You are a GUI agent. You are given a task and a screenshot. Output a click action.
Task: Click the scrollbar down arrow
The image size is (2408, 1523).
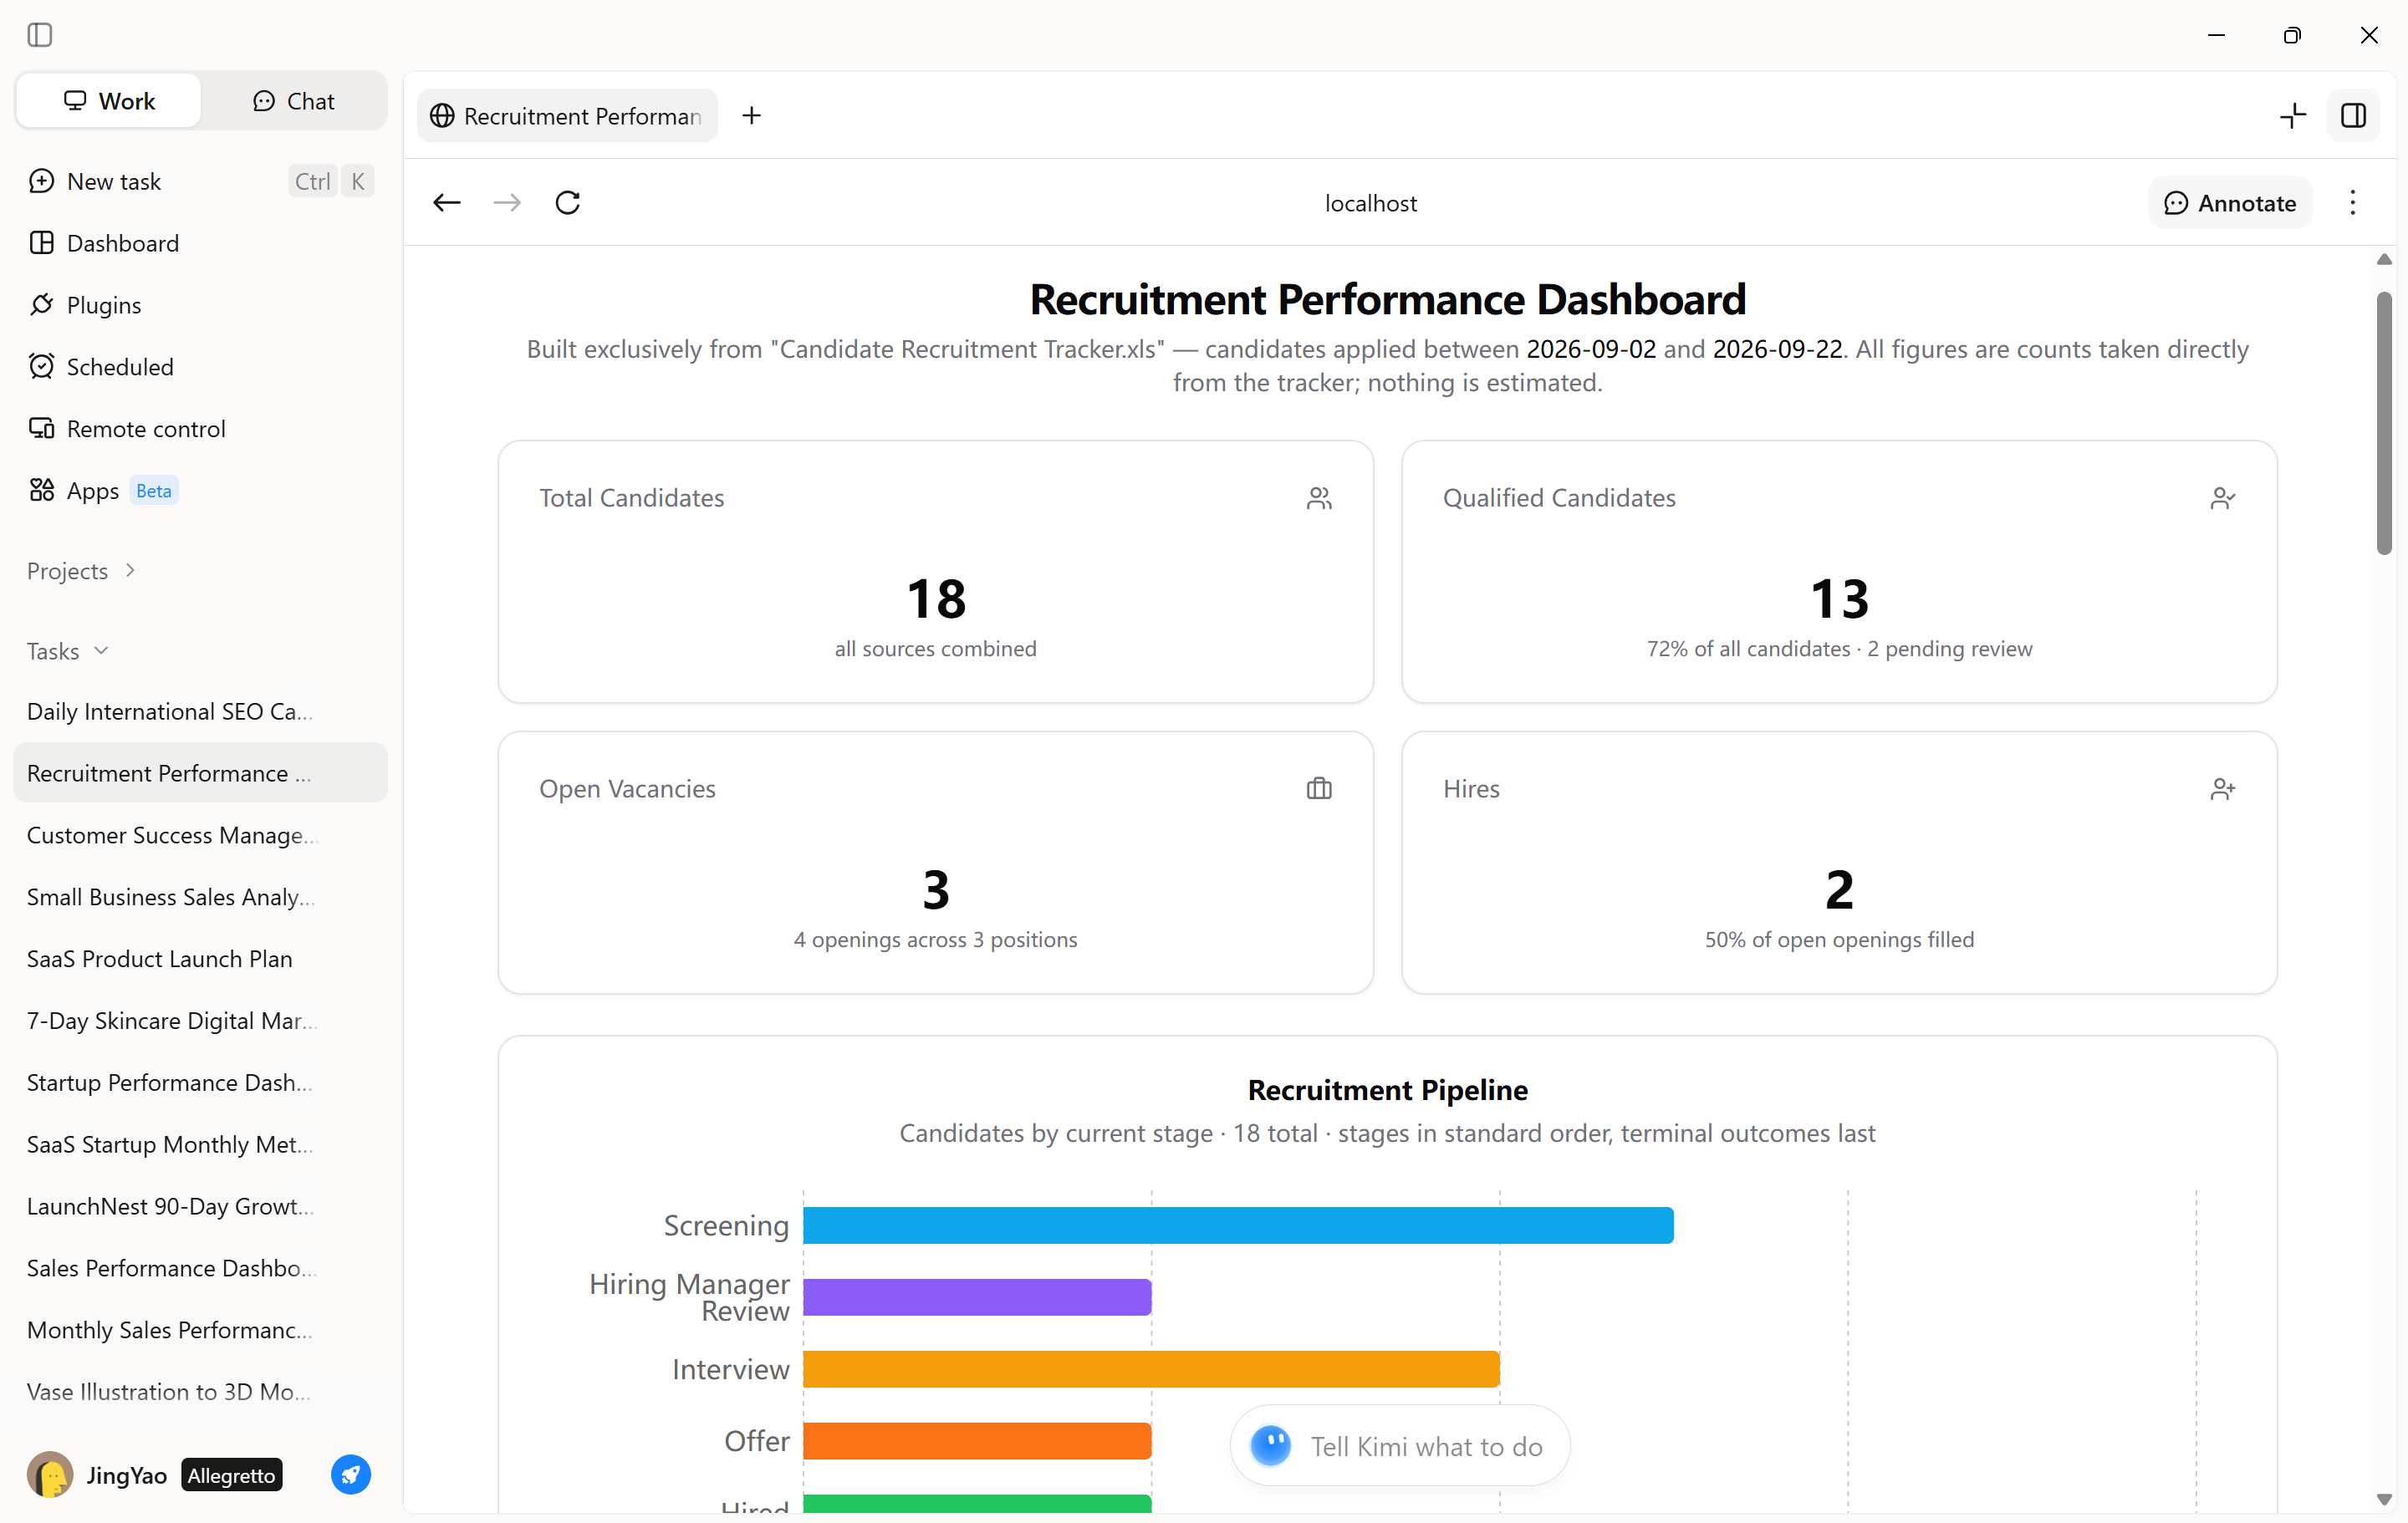click(x=2384, y=1500)
